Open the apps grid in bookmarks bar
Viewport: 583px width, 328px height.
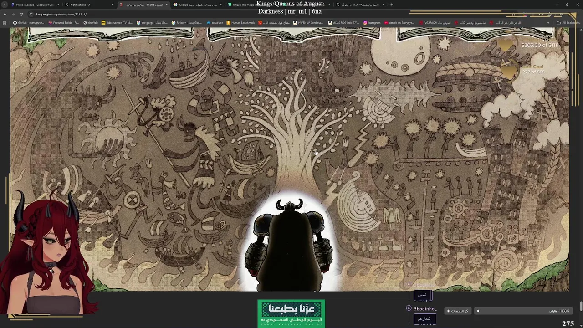(x=5, y=23)
